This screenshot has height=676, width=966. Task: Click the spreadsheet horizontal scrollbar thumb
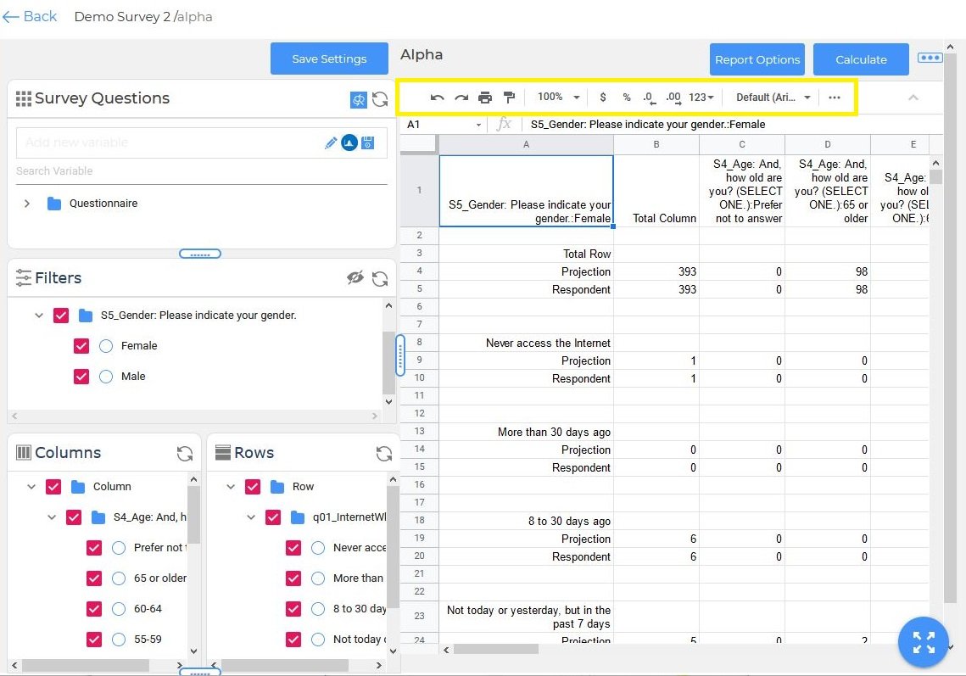click(x=496, y=650)
